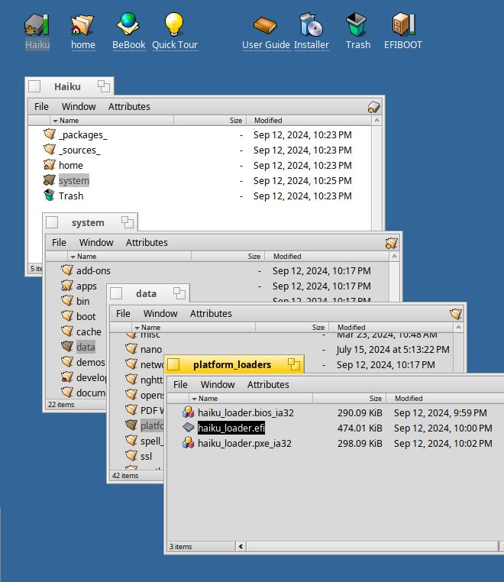Select the Trash icon in Haiku window list
This screenshot has width=504, height=582.
pyautogui.click(x=49, y=196)
